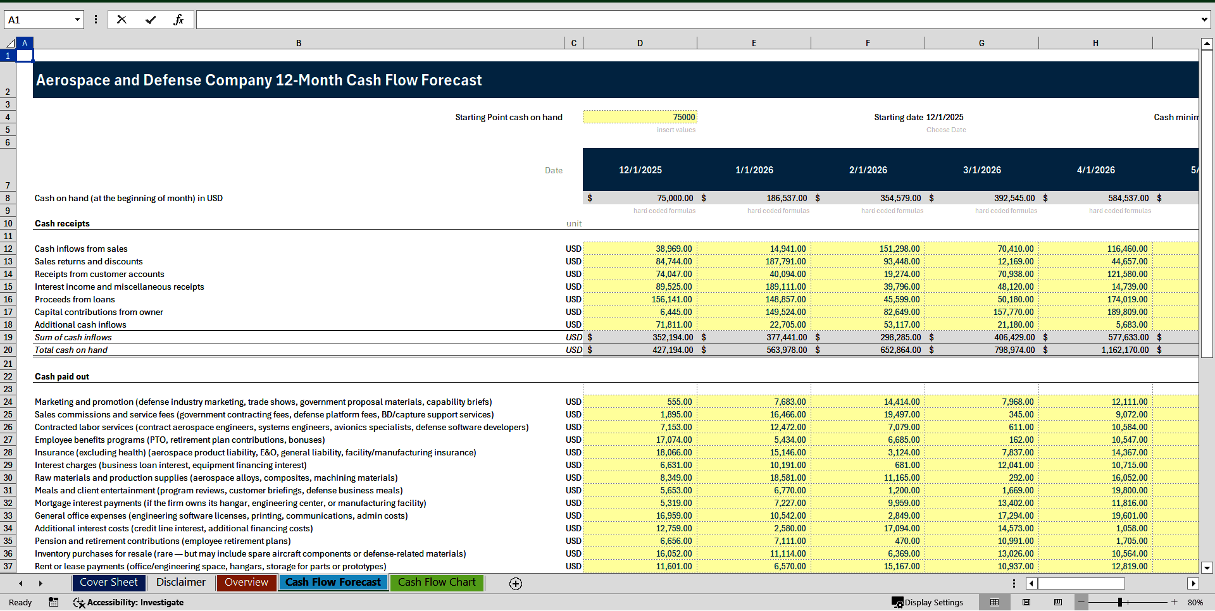Switch to the Cash Flow Chart sheet
The image size is (1215, 611).
click(x=437, y=583)
